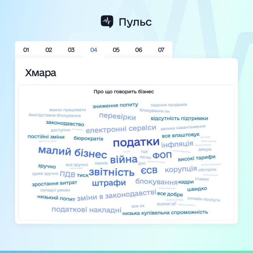The width and height of the screenshot is (253, 253).
Task: Open tab 06
Action: tap(139, 50)
